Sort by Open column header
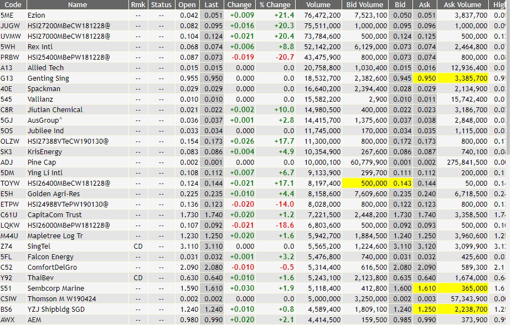Screen dimensions: 511x325 click(x=187, y=4)
